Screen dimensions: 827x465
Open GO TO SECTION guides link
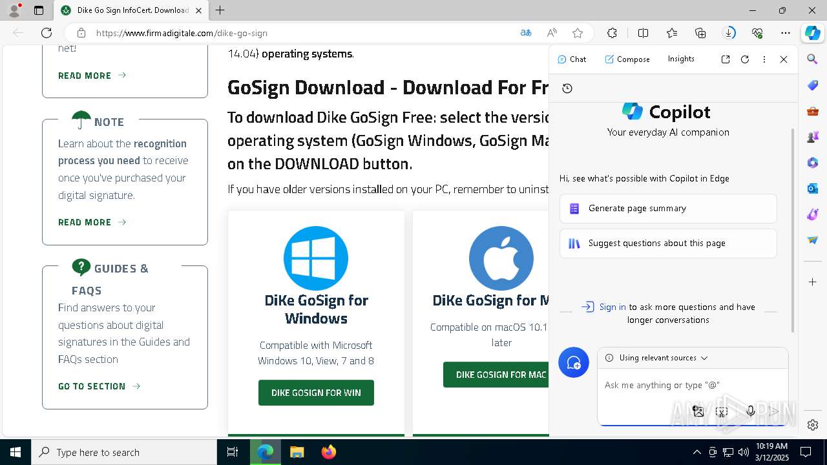[x=99, y=386]
